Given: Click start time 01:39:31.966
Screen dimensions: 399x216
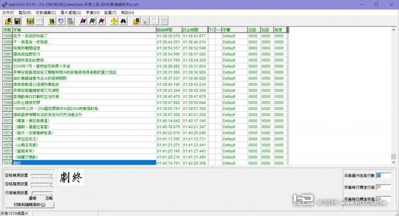Looking at the screenshot, I should (169, 73).
